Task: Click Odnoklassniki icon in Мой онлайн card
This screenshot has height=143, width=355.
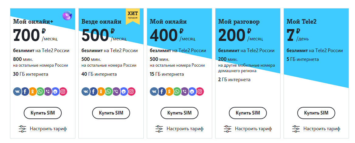Action: point(170,91)
